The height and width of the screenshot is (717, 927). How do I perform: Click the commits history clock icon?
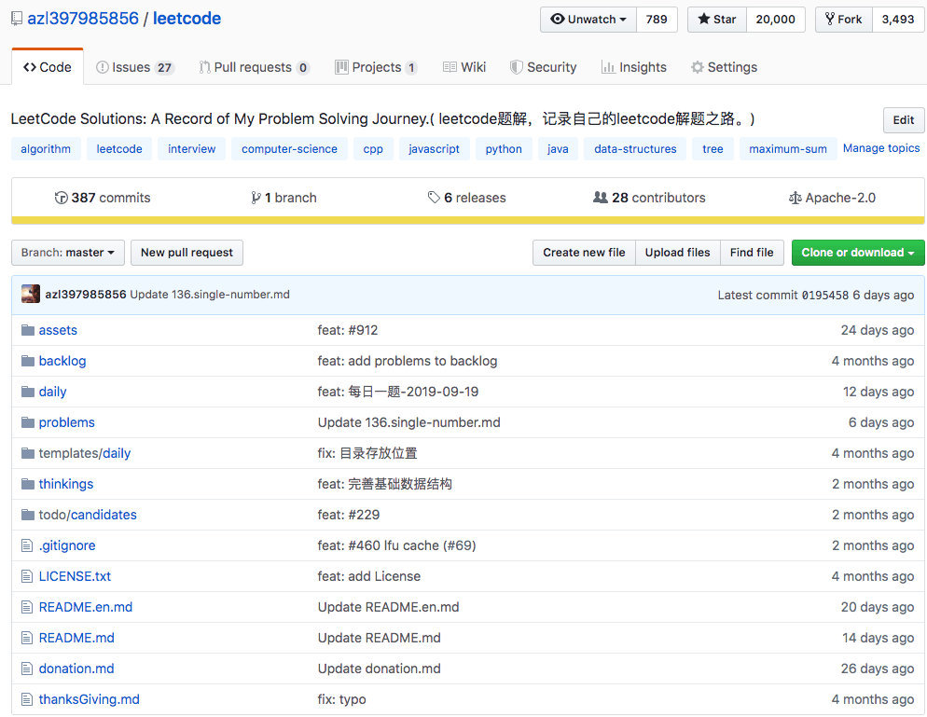[61, 198]
